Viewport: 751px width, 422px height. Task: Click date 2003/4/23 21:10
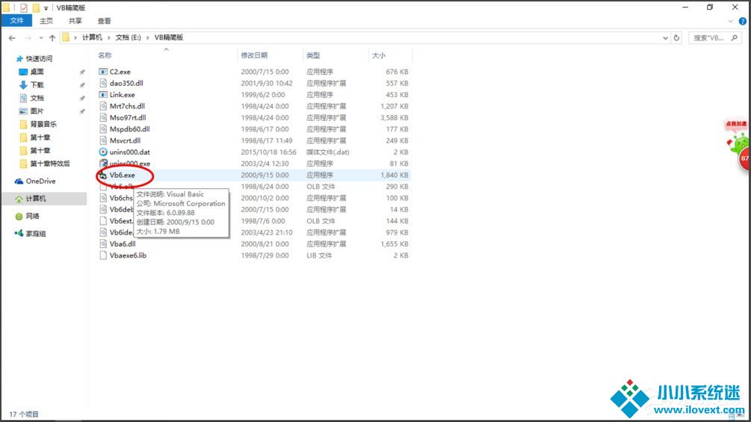pyautogui.click(x=266, y=232)
